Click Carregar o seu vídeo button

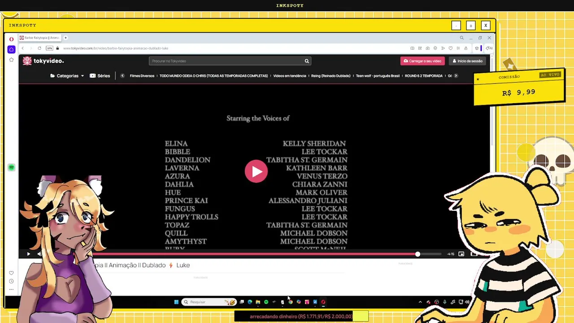click(422, 61)
